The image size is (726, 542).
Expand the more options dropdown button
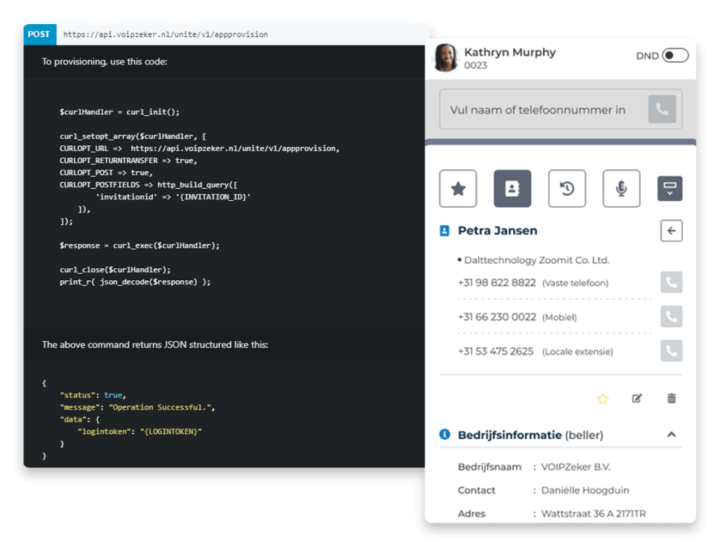(x=671, y=189)
